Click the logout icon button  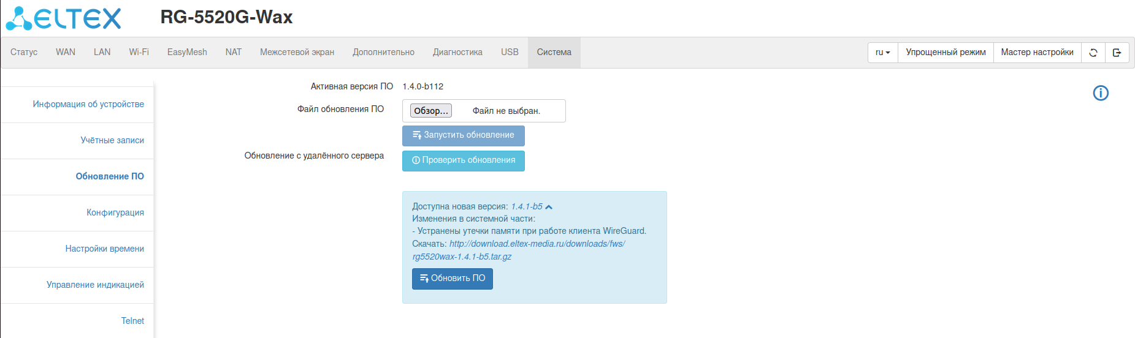[x=1117, y=53]
